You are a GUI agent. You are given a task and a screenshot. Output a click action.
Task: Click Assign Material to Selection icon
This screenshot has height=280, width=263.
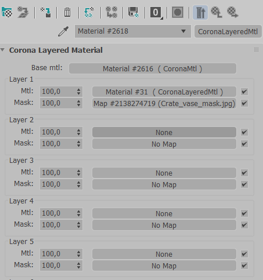[46, 12]
